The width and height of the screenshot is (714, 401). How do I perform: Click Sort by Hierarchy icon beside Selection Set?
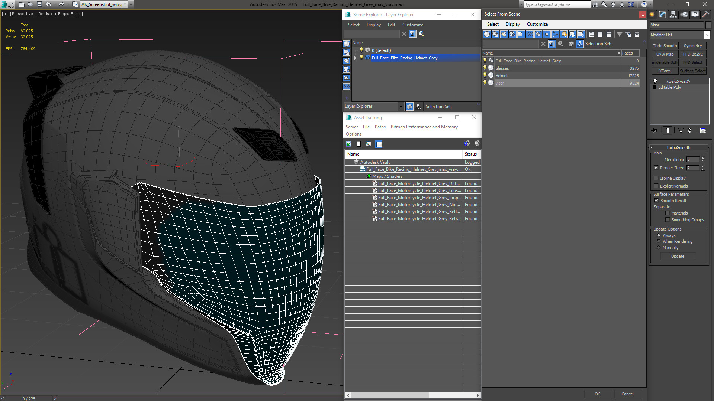point(580,44)
